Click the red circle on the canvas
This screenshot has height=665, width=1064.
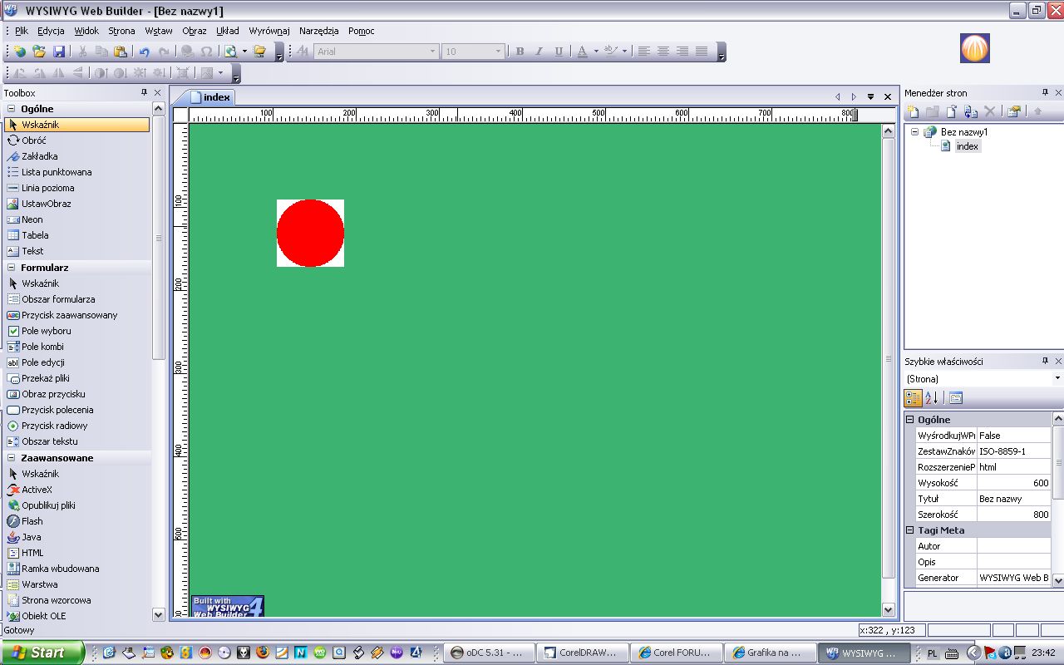tap(310, 233)
